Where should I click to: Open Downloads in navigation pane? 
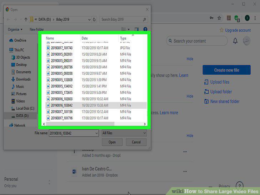pyautogui.click(x=21, y=79)
